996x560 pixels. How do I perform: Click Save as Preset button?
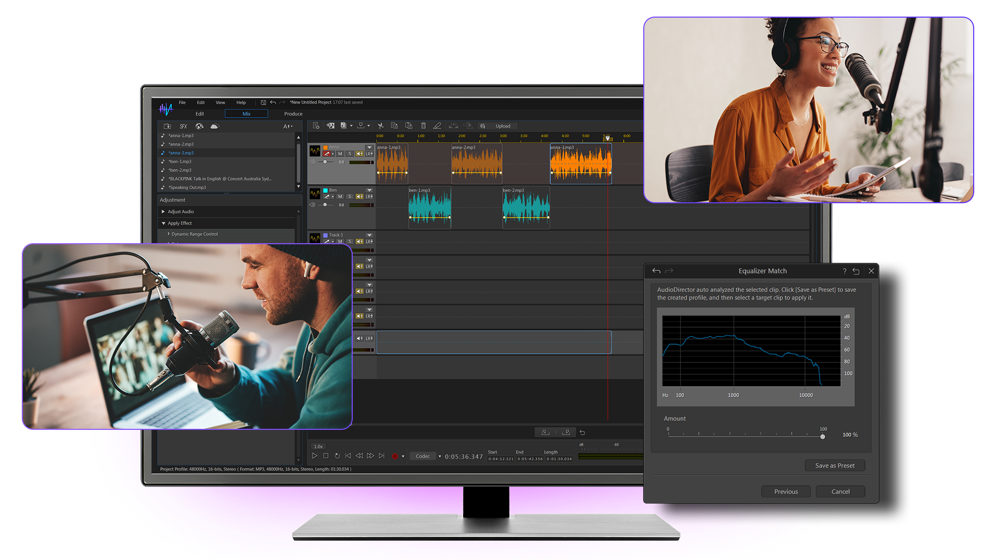(x=835, y=466)
